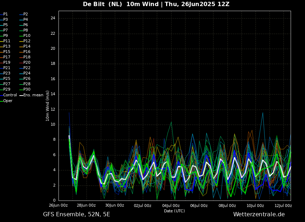The width and height of the screenshot is (305, 222).
Task: Click the P10 legend label
Action: 27,36
